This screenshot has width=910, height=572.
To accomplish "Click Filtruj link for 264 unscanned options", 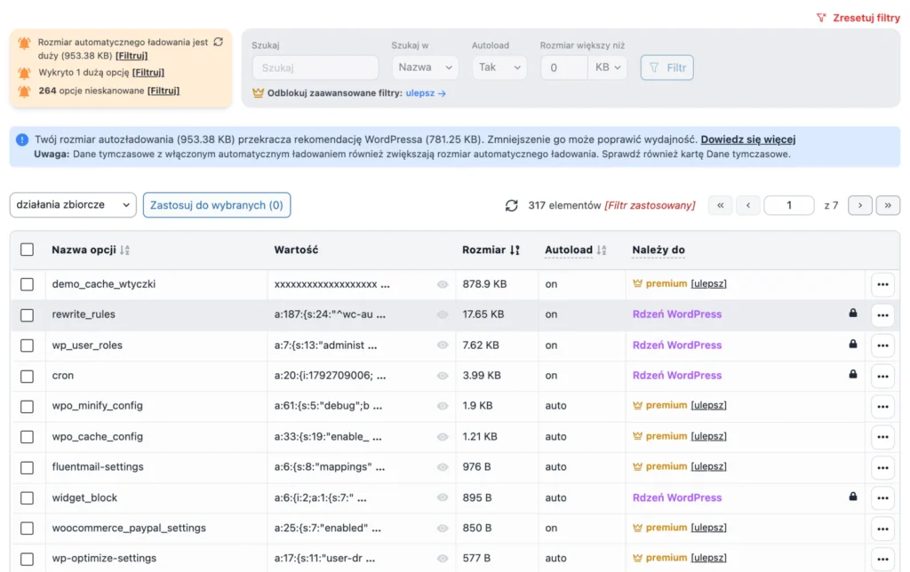I will [x=164, y=91].
